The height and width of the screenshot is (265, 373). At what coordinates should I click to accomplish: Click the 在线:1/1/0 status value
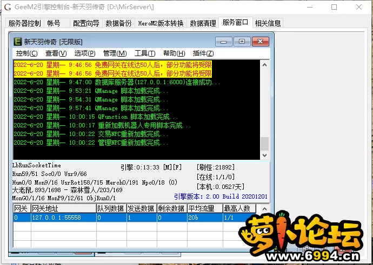pos(216,177)
